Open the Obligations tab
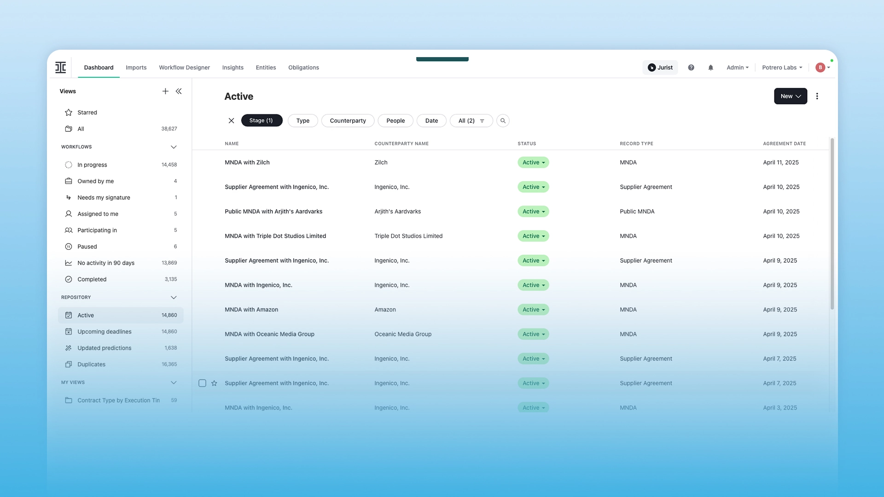 (303, 67)
